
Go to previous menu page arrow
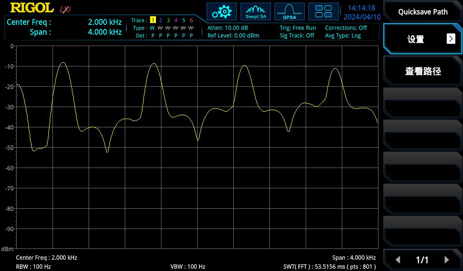(x=398, y=260)
